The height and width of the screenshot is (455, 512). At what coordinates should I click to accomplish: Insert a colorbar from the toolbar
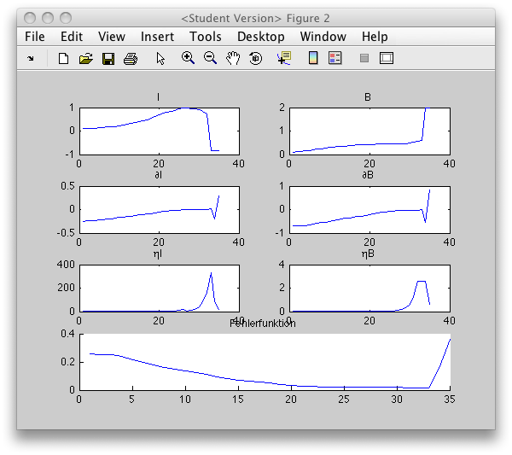click(x=313, y=59)
